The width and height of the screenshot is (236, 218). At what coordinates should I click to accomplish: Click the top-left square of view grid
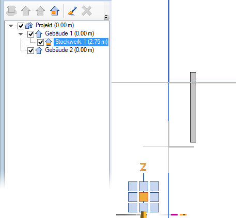(x=133, y=186)
